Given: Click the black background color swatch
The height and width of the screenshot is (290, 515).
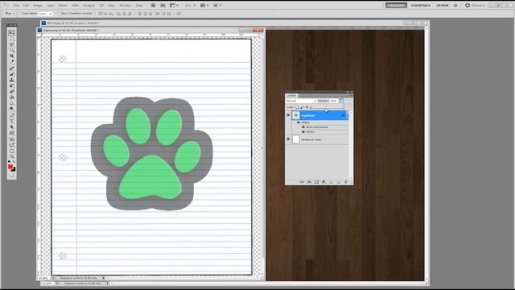Looking at the screenshot, I should click(x=14, y=170).
